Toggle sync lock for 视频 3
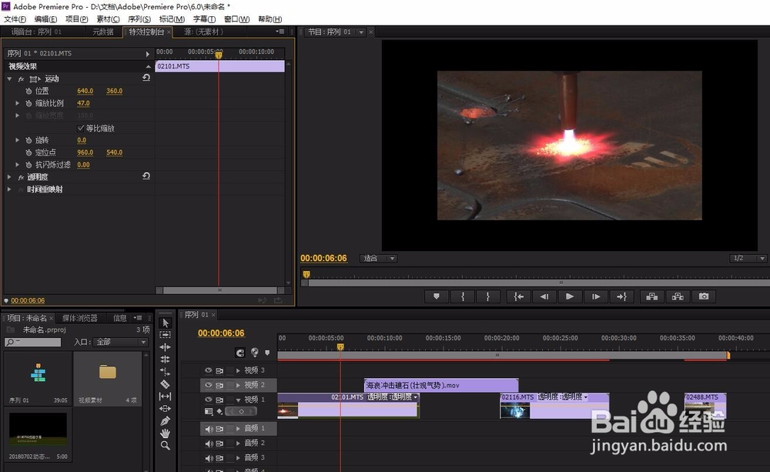770x472 pixels. click(219, 370)
